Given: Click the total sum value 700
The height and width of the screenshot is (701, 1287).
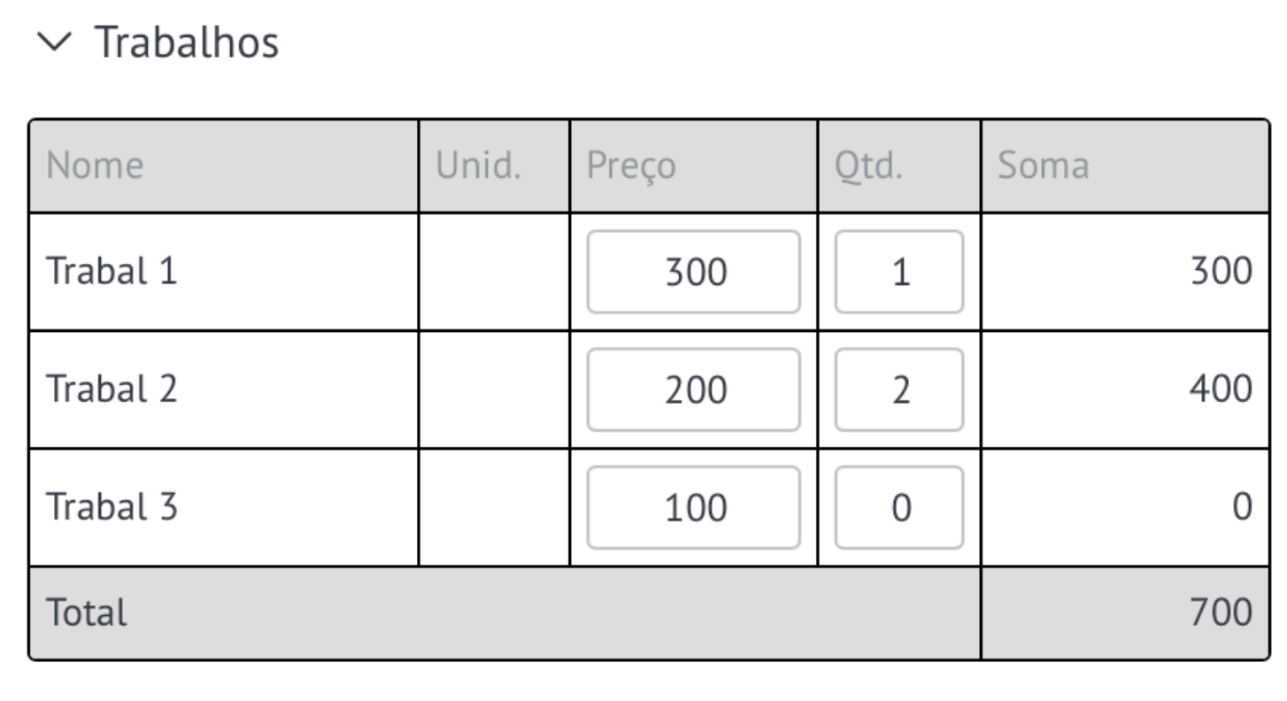Looking at the screenshot, I should coord(1220,612).
